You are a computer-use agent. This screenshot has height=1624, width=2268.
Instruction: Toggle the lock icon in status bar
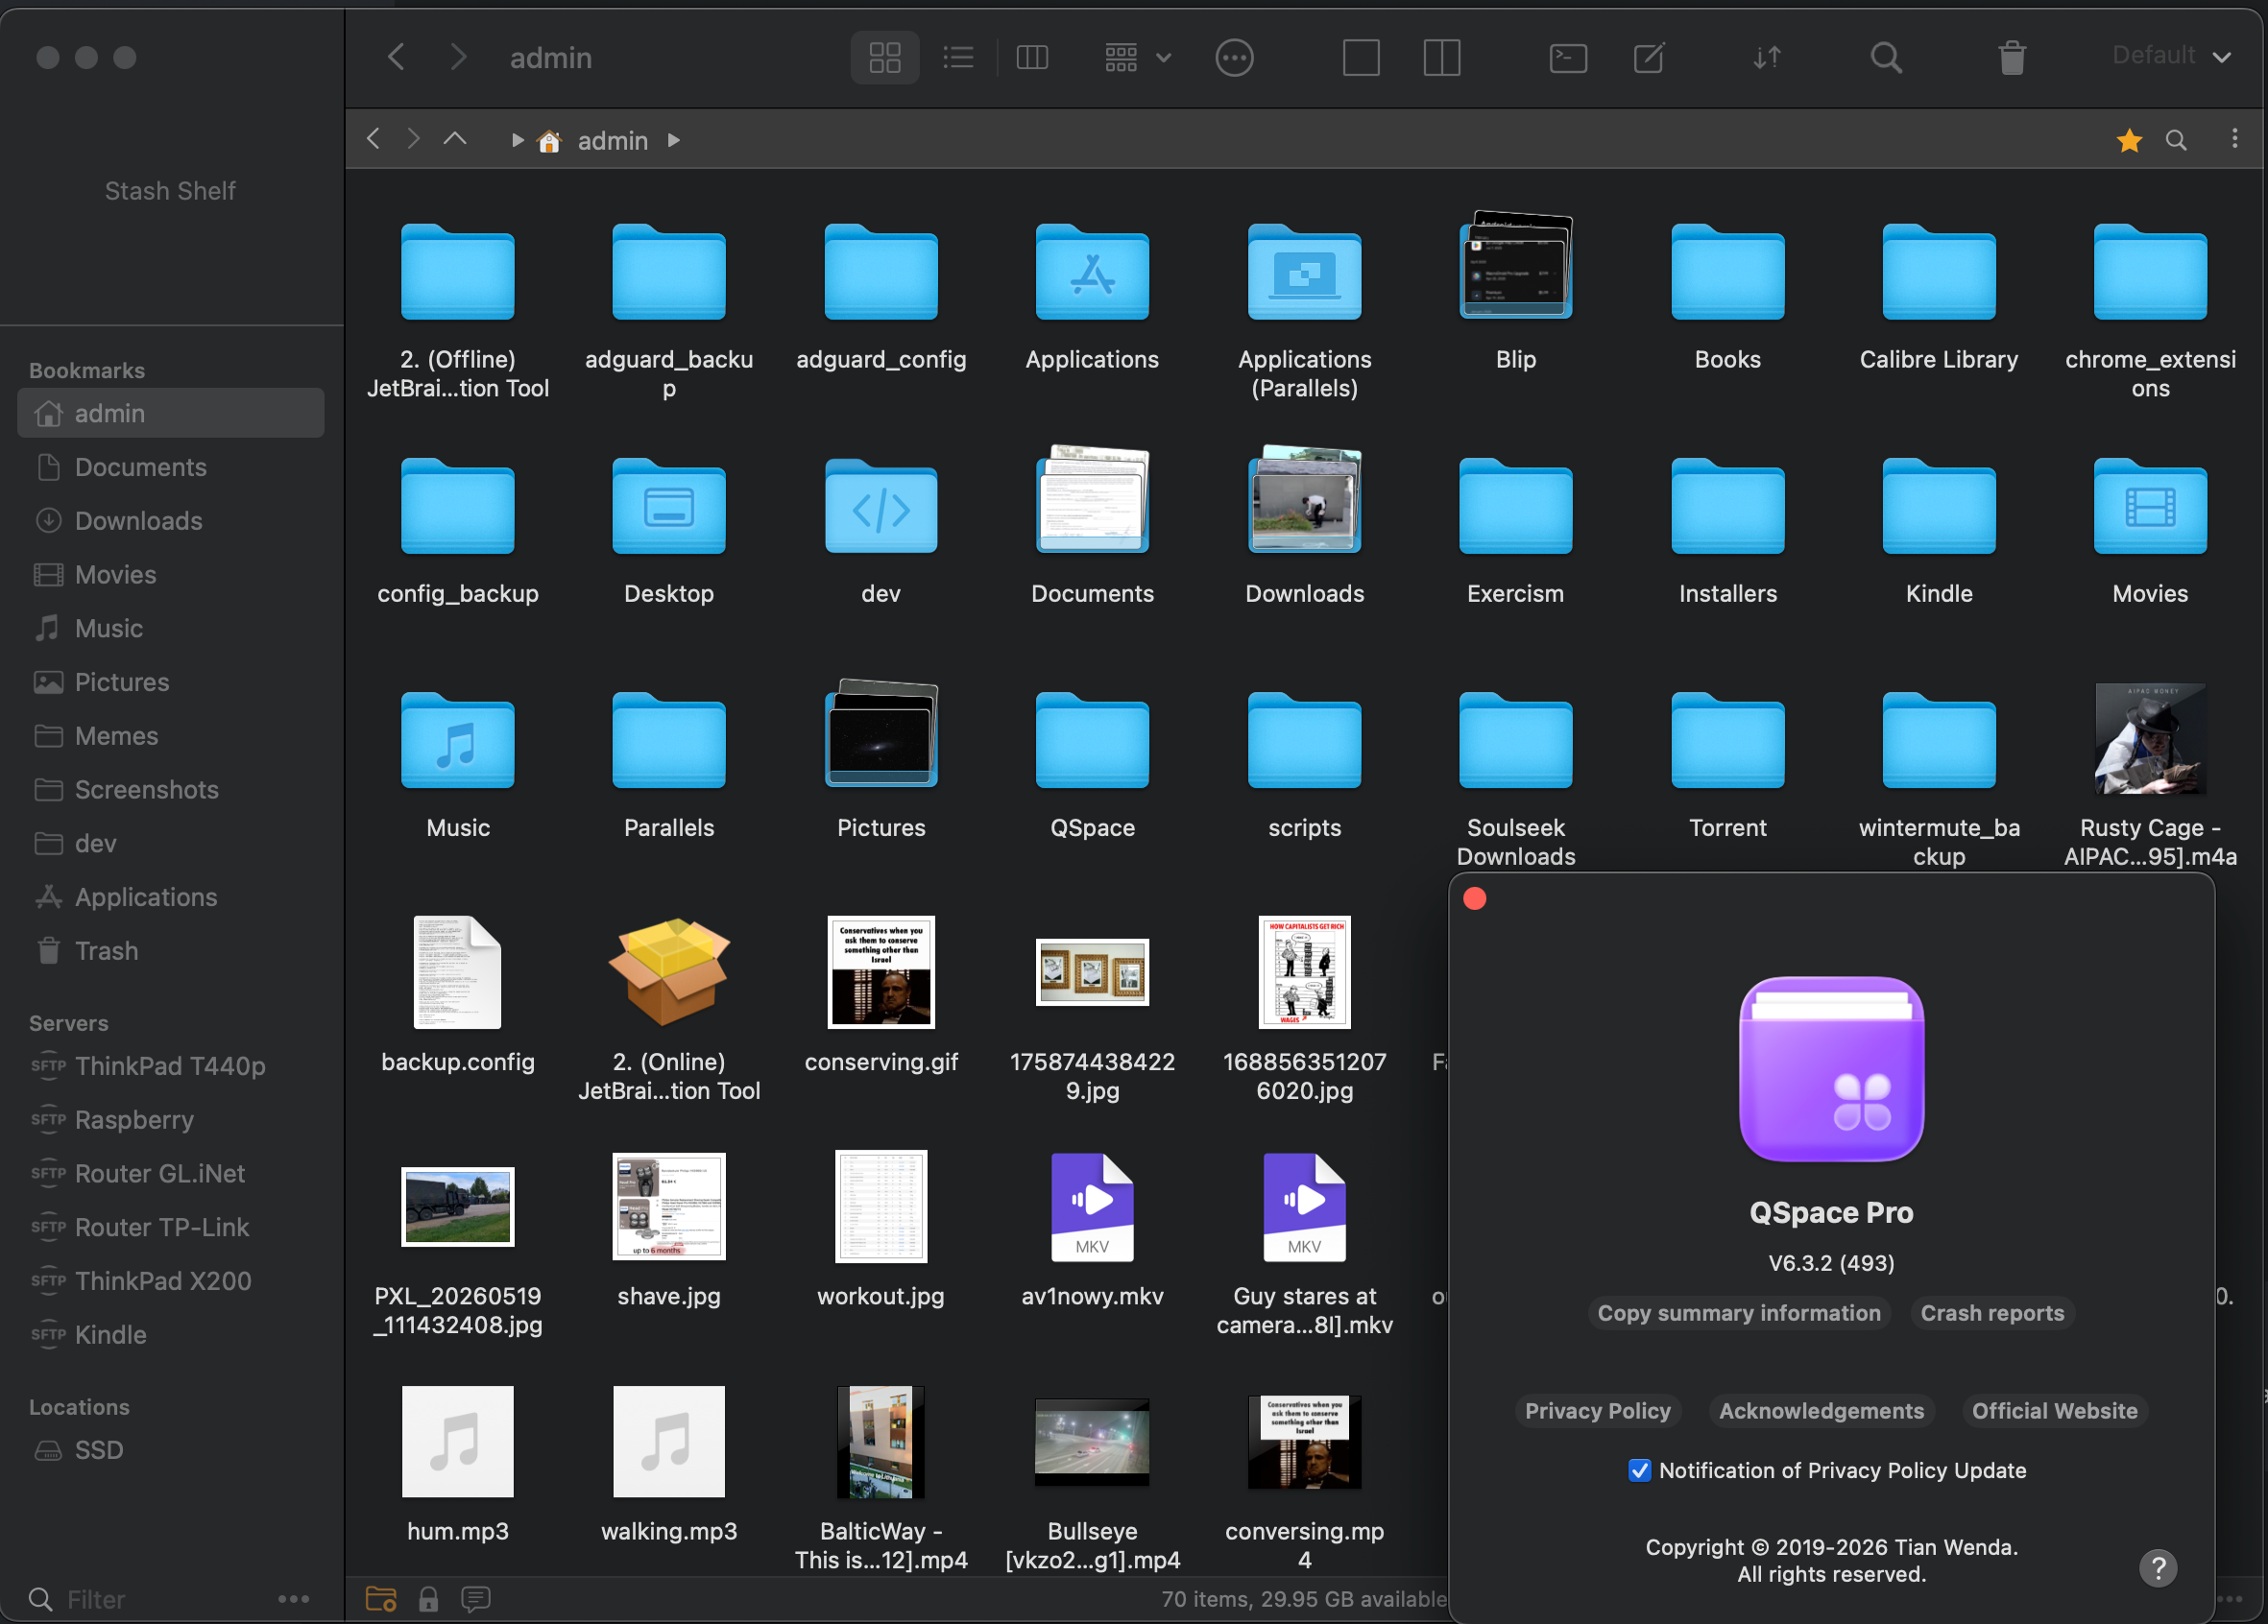428,1599
